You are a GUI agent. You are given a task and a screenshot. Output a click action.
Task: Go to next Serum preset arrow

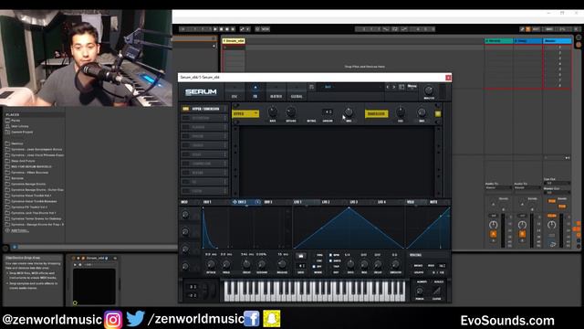(x=394, y=87)
